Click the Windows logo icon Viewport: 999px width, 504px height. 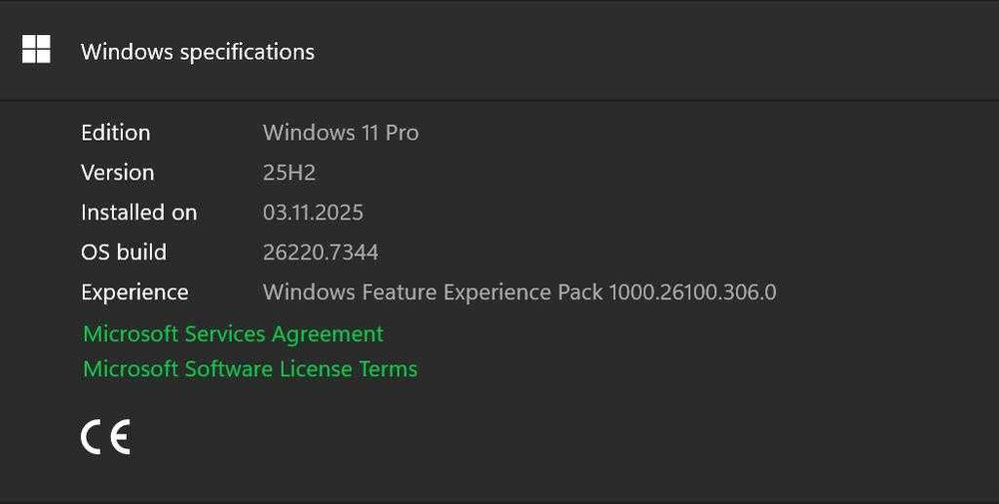(36, 50)
